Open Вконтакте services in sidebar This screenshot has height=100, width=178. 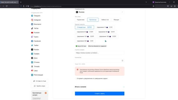pyautogui.click(x=36, y=24)
